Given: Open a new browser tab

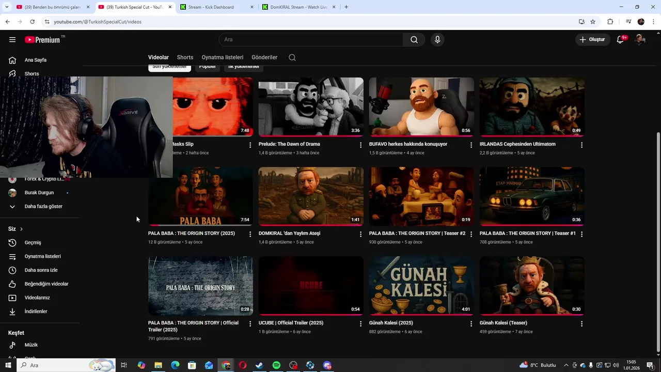Looking at the screenshot, I should (x=346, y=7).
